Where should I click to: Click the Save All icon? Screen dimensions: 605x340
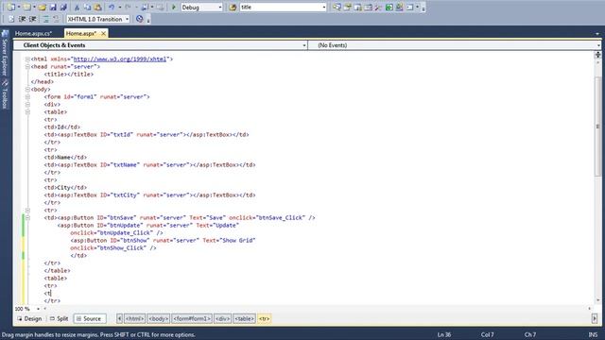(x=63, y=8)
